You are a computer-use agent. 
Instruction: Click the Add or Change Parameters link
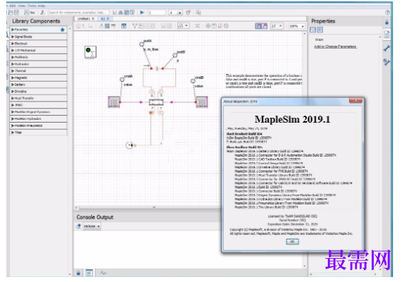pyautogui.click(x=335, y=47)
